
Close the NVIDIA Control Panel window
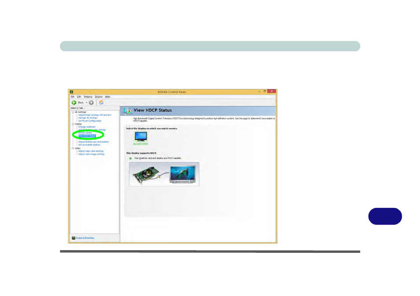pyautogui.click(x=272, y=91)
